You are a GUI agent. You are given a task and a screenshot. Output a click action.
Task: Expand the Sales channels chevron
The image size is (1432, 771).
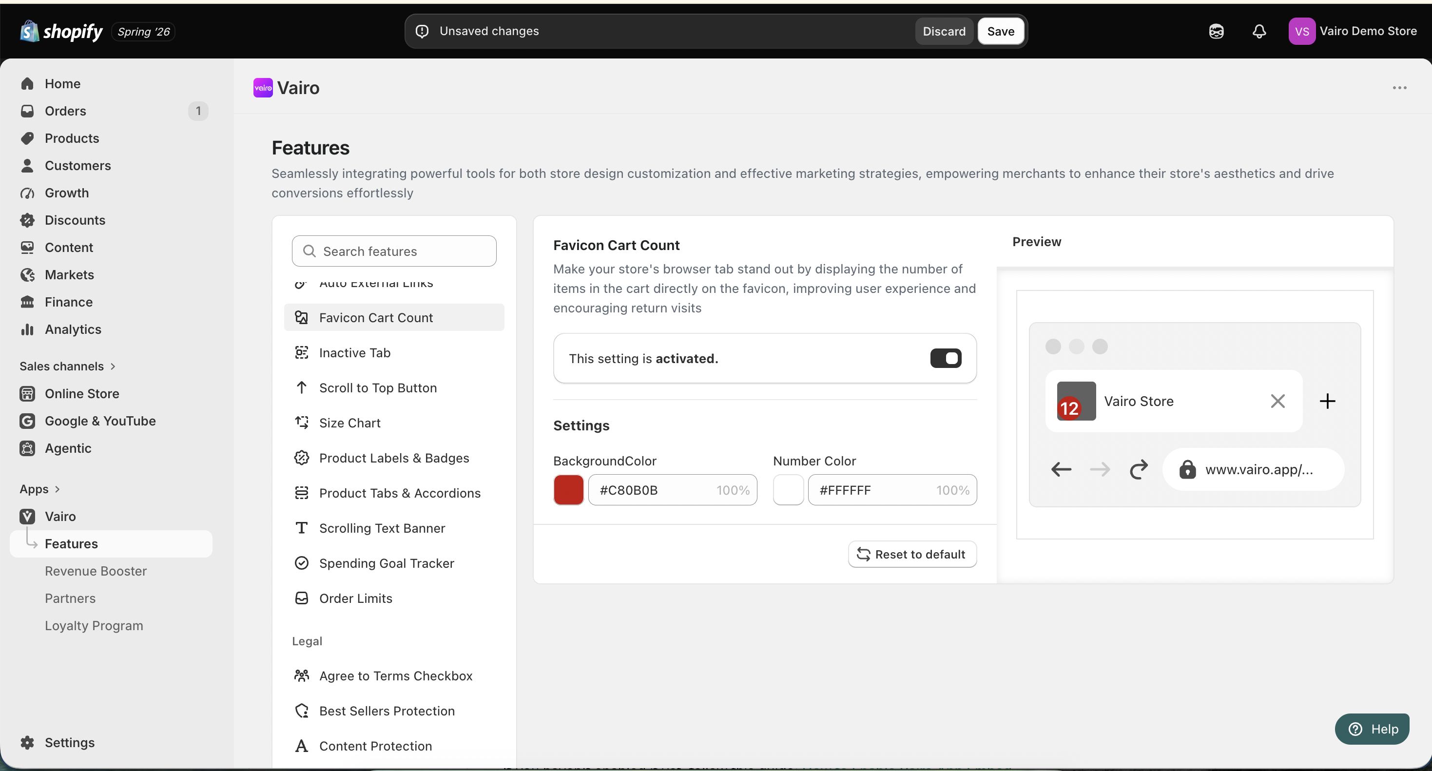[x=113, y=366]
